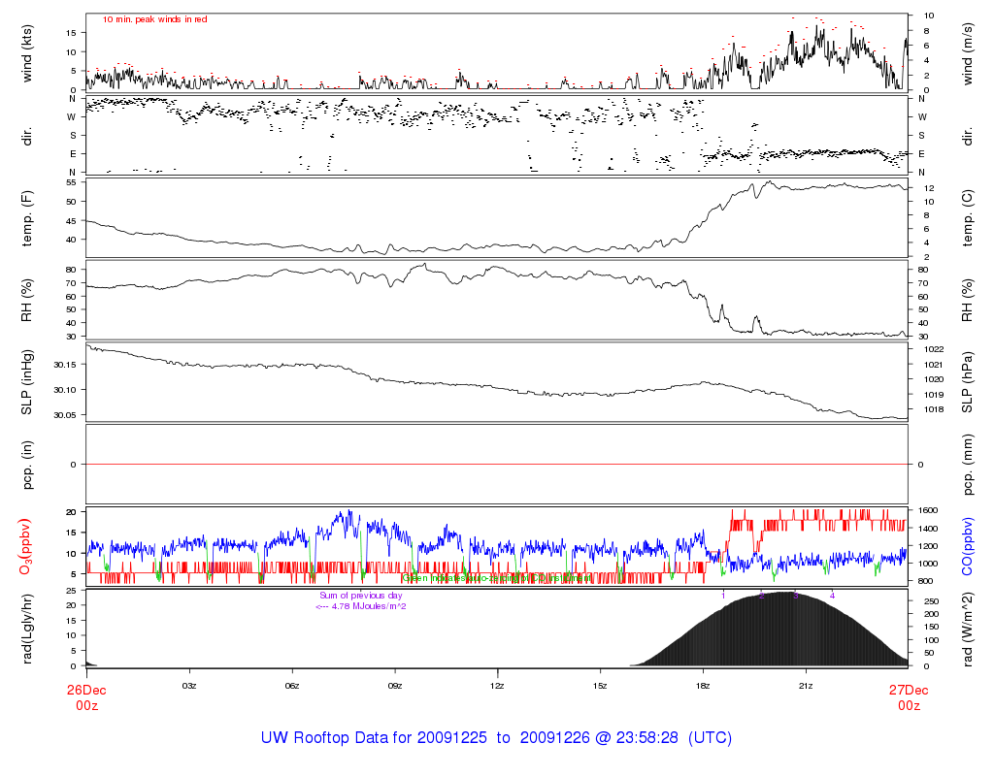Screen dimensions: 994x776
Task: Click purple marker 4 in the radiation panel
Action: 832,596
